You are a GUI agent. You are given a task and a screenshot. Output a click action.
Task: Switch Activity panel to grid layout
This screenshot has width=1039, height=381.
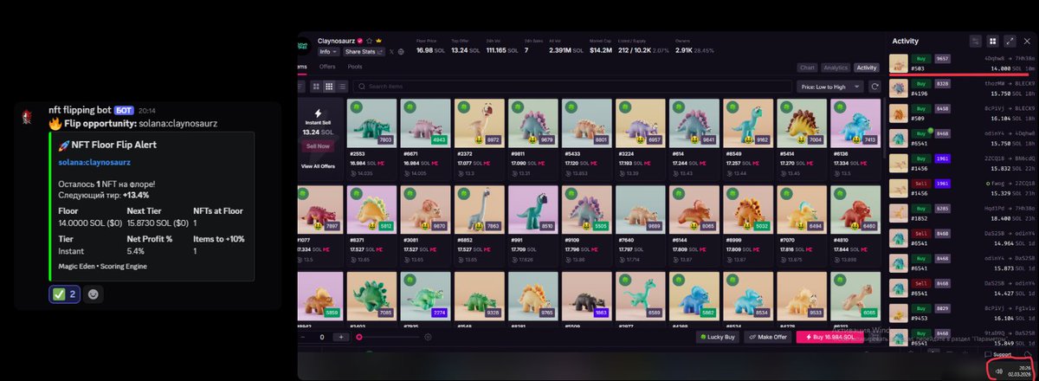(x=993, y=41)
